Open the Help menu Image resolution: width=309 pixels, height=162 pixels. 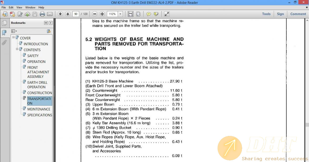pos(41,7)
